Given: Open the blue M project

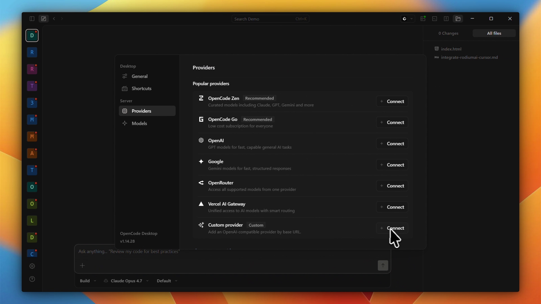Looking at the screenshot, I should click(x=32, y=120).
